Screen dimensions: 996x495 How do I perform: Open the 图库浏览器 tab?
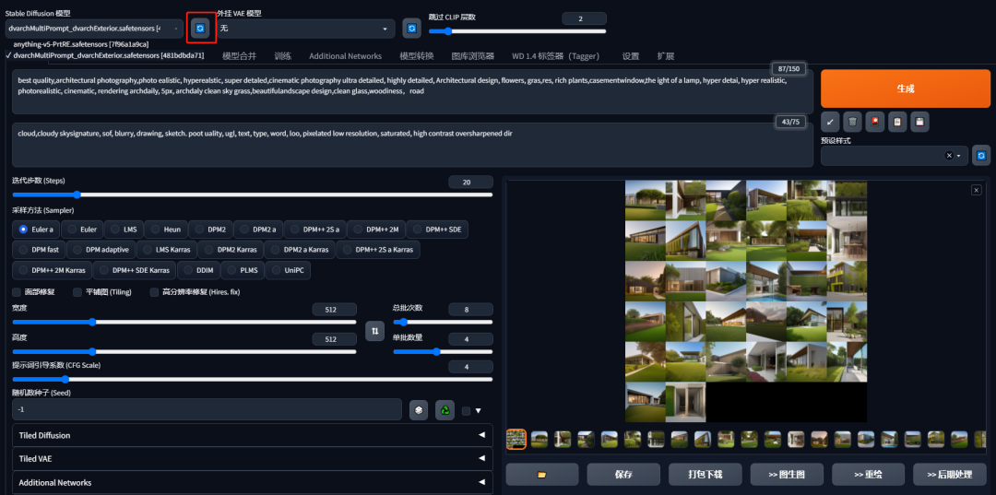coord(472,56)
